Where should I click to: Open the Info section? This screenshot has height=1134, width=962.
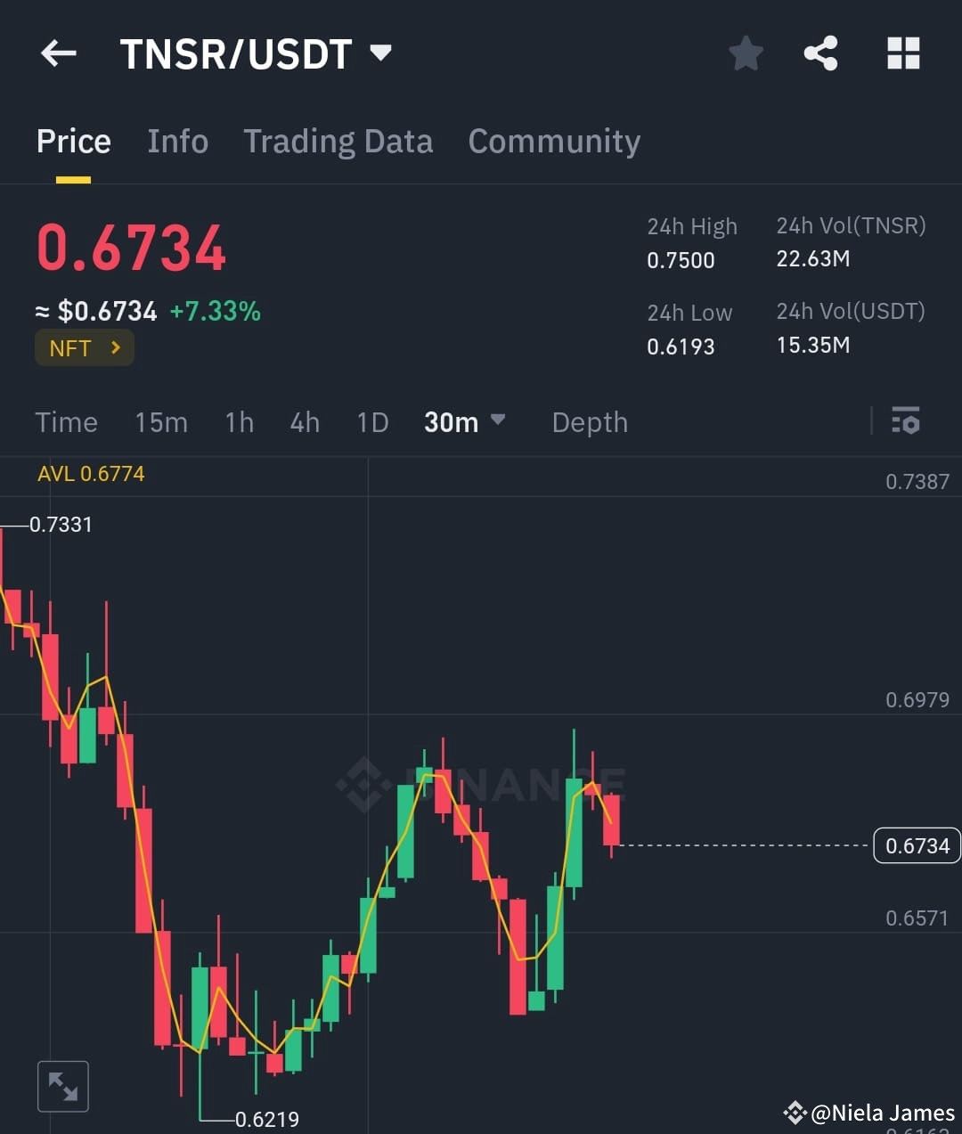(177, 142)
